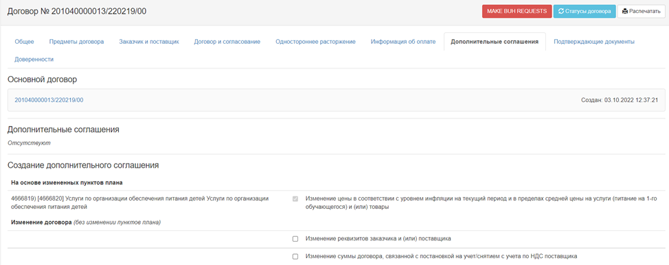Switch to the Общее tab
669x265 pixels.
[24, 42]
